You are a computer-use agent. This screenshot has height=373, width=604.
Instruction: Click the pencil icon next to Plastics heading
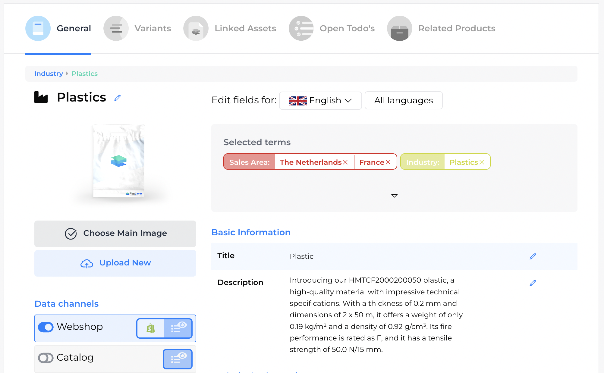118,98
